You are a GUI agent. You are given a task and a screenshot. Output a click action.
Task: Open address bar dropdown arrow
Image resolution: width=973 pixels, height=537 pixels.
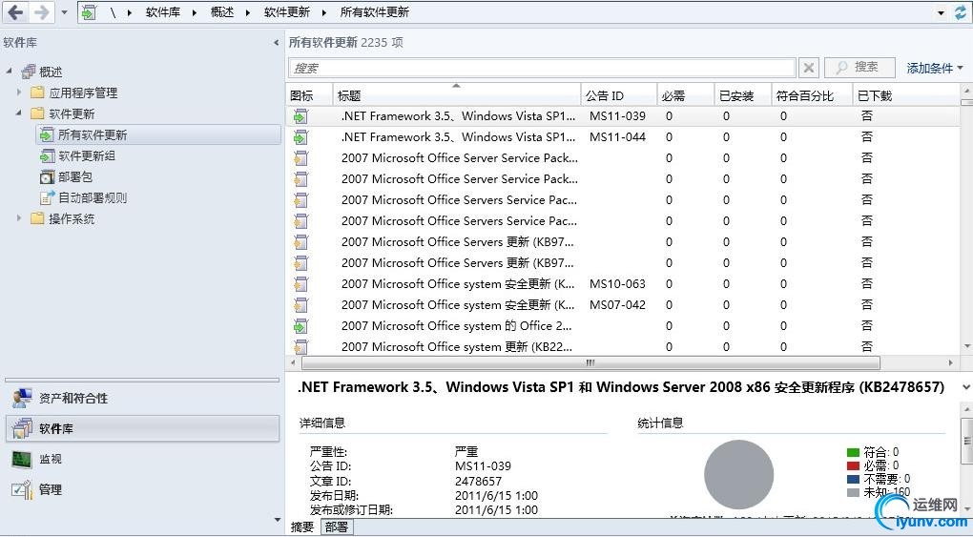click(x=942, y=12)
